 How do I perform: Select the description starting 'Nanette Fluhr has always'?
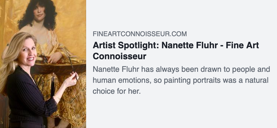[x=181, y=80]
